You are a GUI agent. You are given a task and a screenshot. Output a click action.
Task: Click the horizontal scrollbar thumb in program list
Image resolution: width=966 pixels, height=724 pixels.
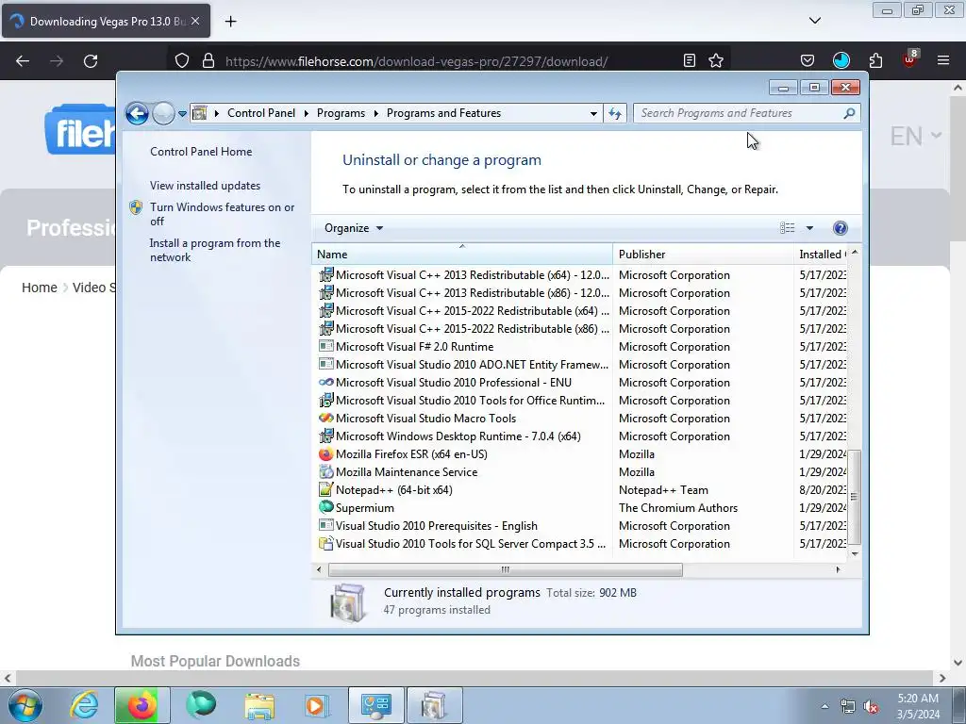pos(506,569)
